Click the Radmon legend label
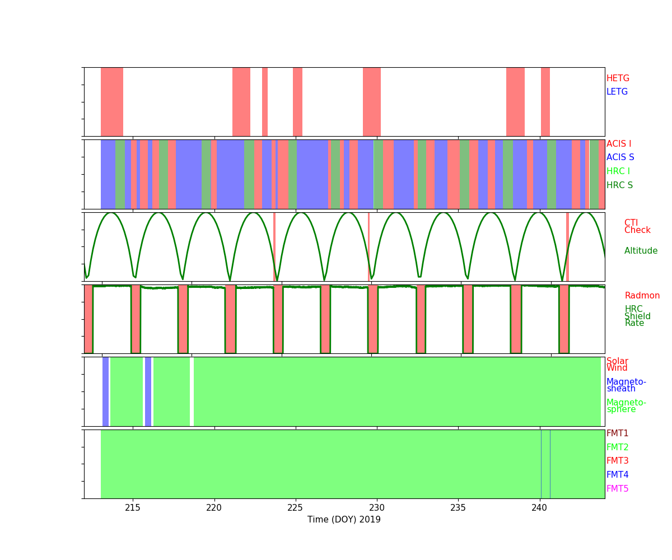672x560 pixels. 642,296
